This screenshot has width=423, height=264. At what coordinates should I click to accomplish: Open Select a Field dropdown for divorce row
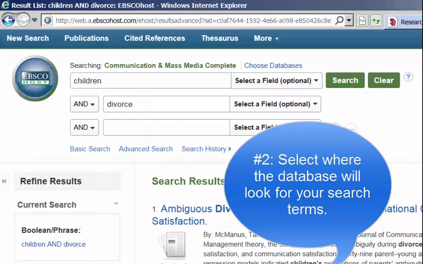tap(275, 104)
